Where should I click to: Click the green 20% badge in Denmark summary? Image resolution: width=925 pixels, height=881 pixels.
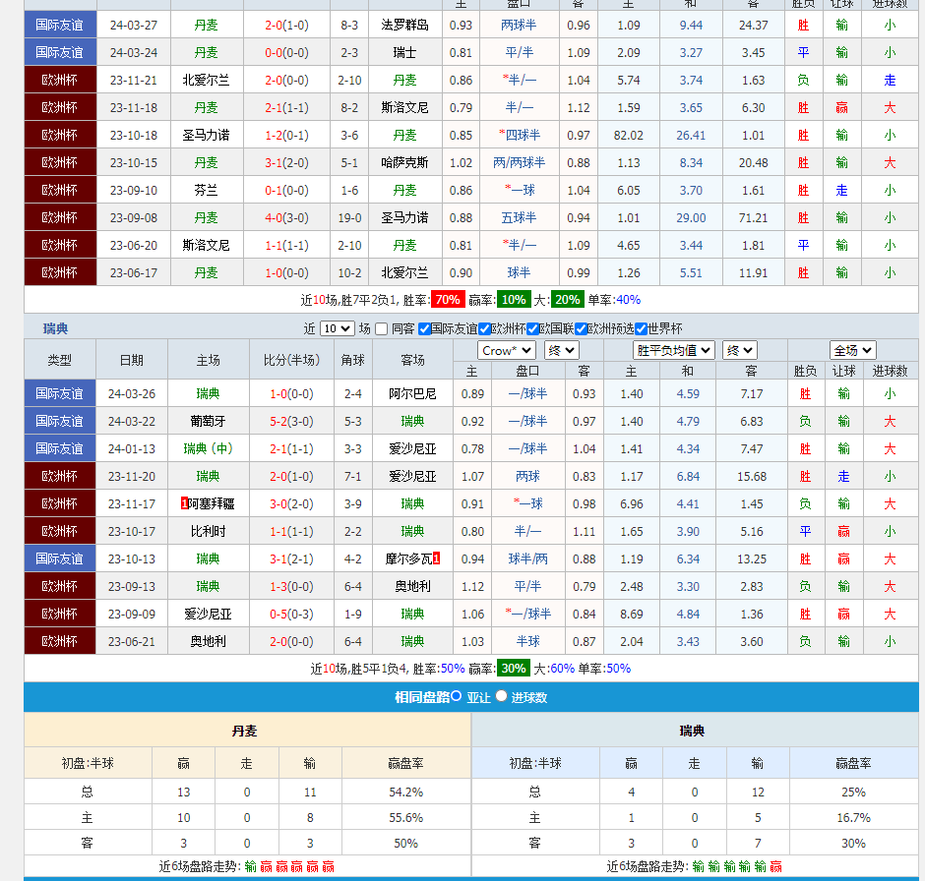pos(567,300)
